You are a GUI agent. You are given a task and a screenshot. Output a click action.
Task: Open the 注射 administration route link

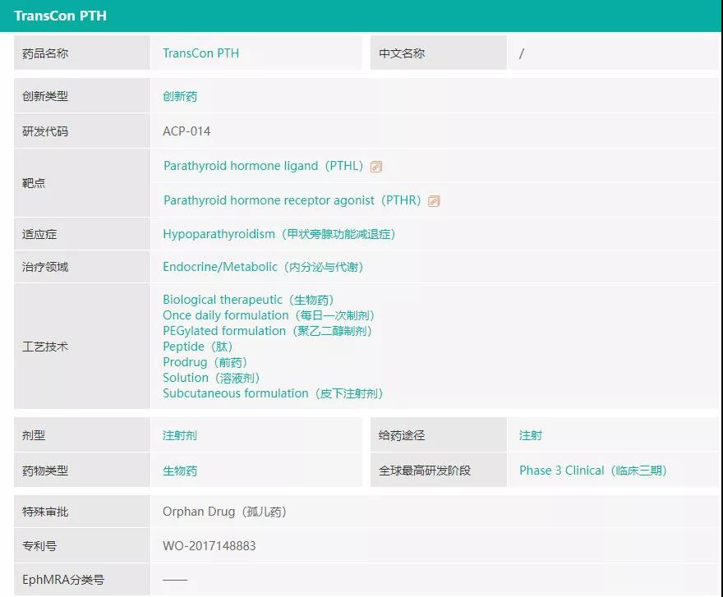(531, 435)
